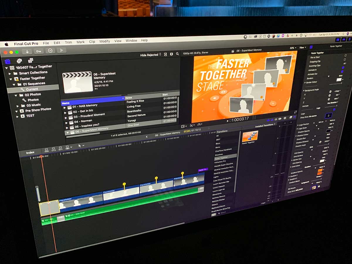The height and width of the screenshot is (264, 352).
Task: Toggle the Outgoing Clip checkbox
Action: (345, 60)
